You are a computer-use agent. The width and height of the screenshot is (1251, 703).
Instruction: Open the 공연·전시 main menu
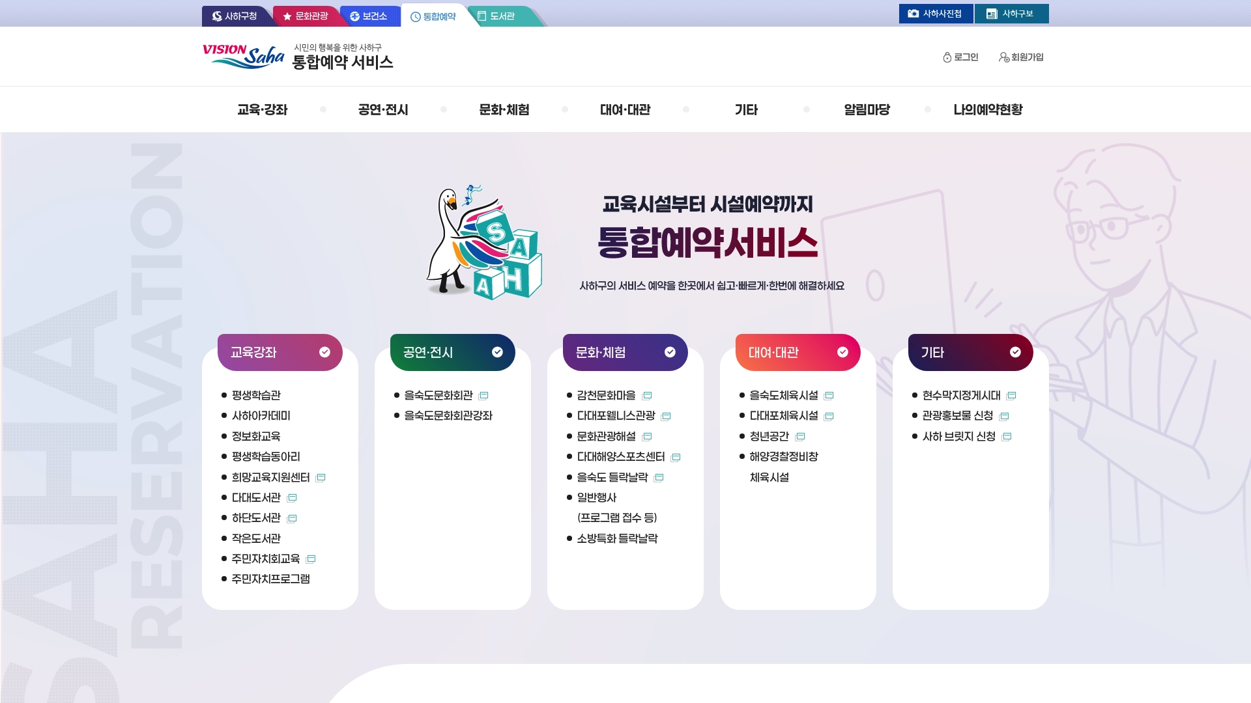tap(383, 109)
